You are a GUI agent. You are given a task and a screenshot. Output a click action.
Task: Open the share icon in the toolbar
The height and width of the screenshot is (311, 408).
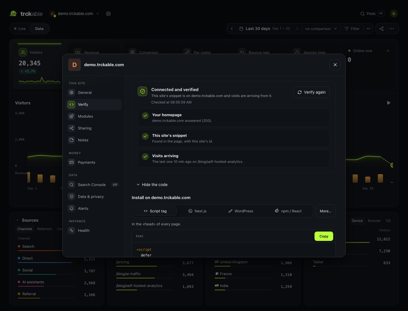pyautogui.click(x=382, y=29)
